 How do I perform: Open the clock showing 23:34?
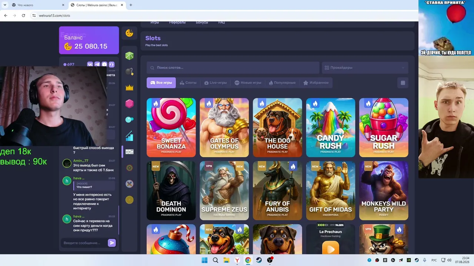(462, 260)
